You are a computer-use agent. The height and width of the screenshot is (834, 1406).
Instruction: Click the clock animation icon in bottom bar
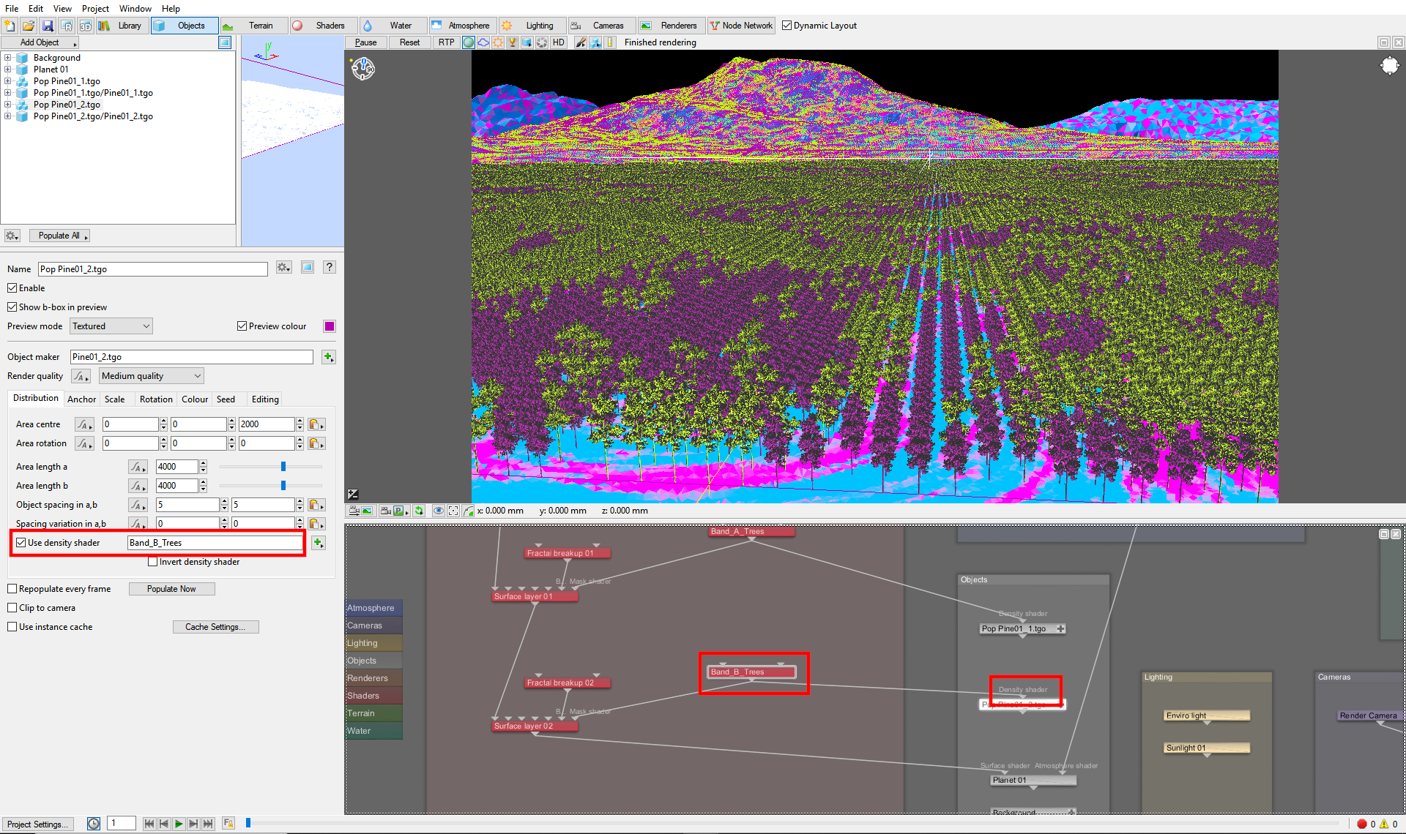(94, 824)
